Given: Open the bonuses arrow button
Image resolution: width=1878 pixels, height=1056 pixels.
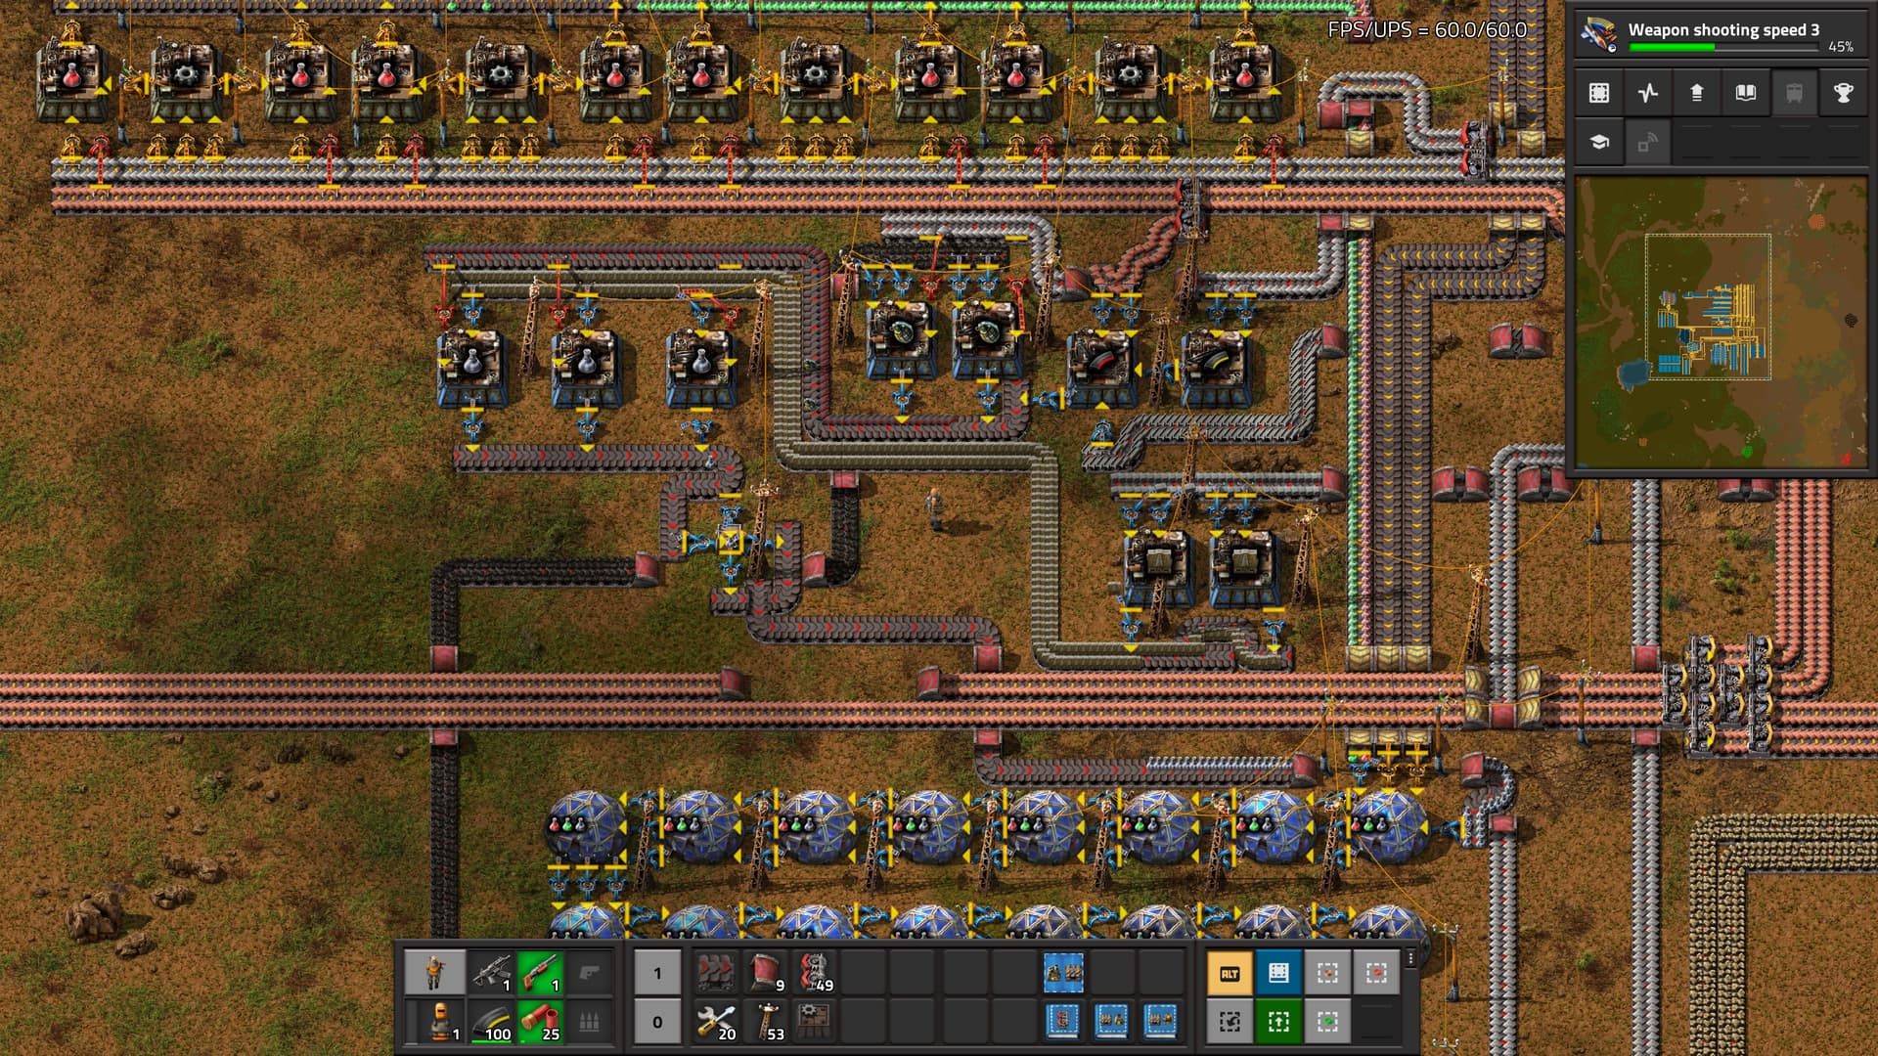Looking at the screenshot, I should click(x=1697, y=93).
